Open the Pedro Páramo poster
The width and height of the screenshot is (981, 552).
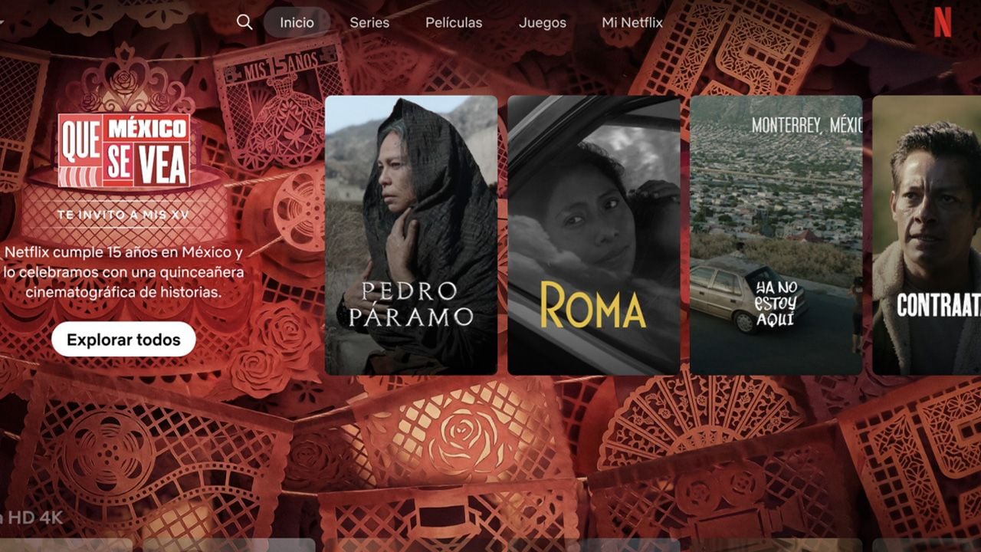[411, 235]
